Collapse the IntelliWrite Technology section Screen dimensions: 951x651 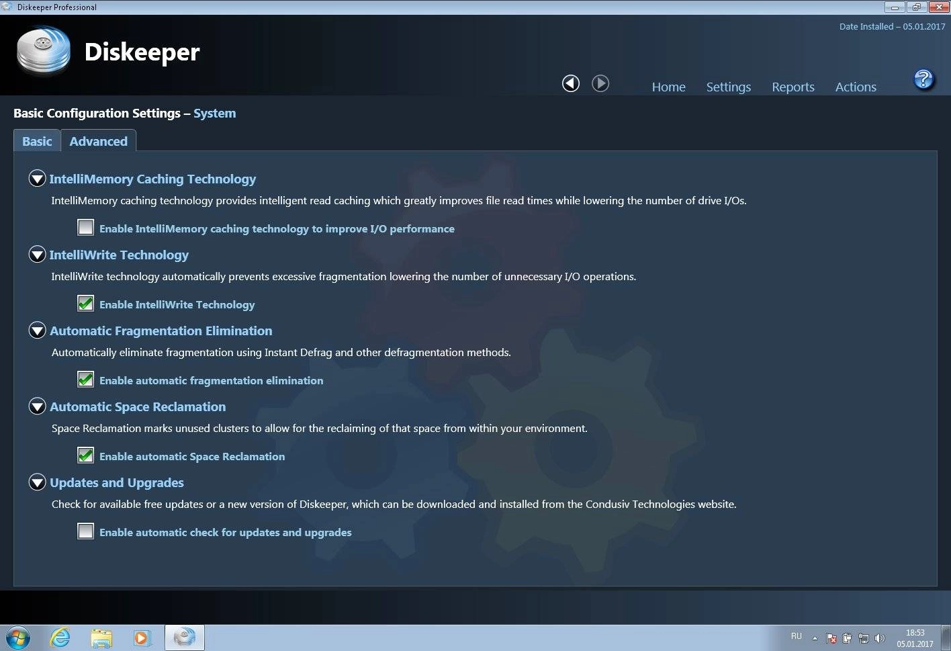click(37, 255)
